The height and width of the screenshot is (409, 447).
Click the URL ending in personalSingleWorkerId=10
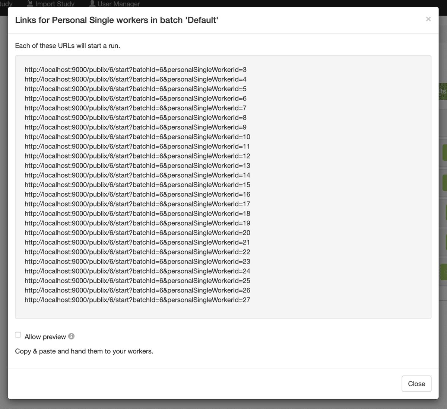click(137, 137)
